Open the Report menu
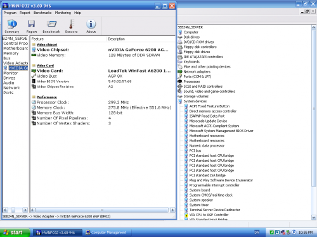 (25, 13)
